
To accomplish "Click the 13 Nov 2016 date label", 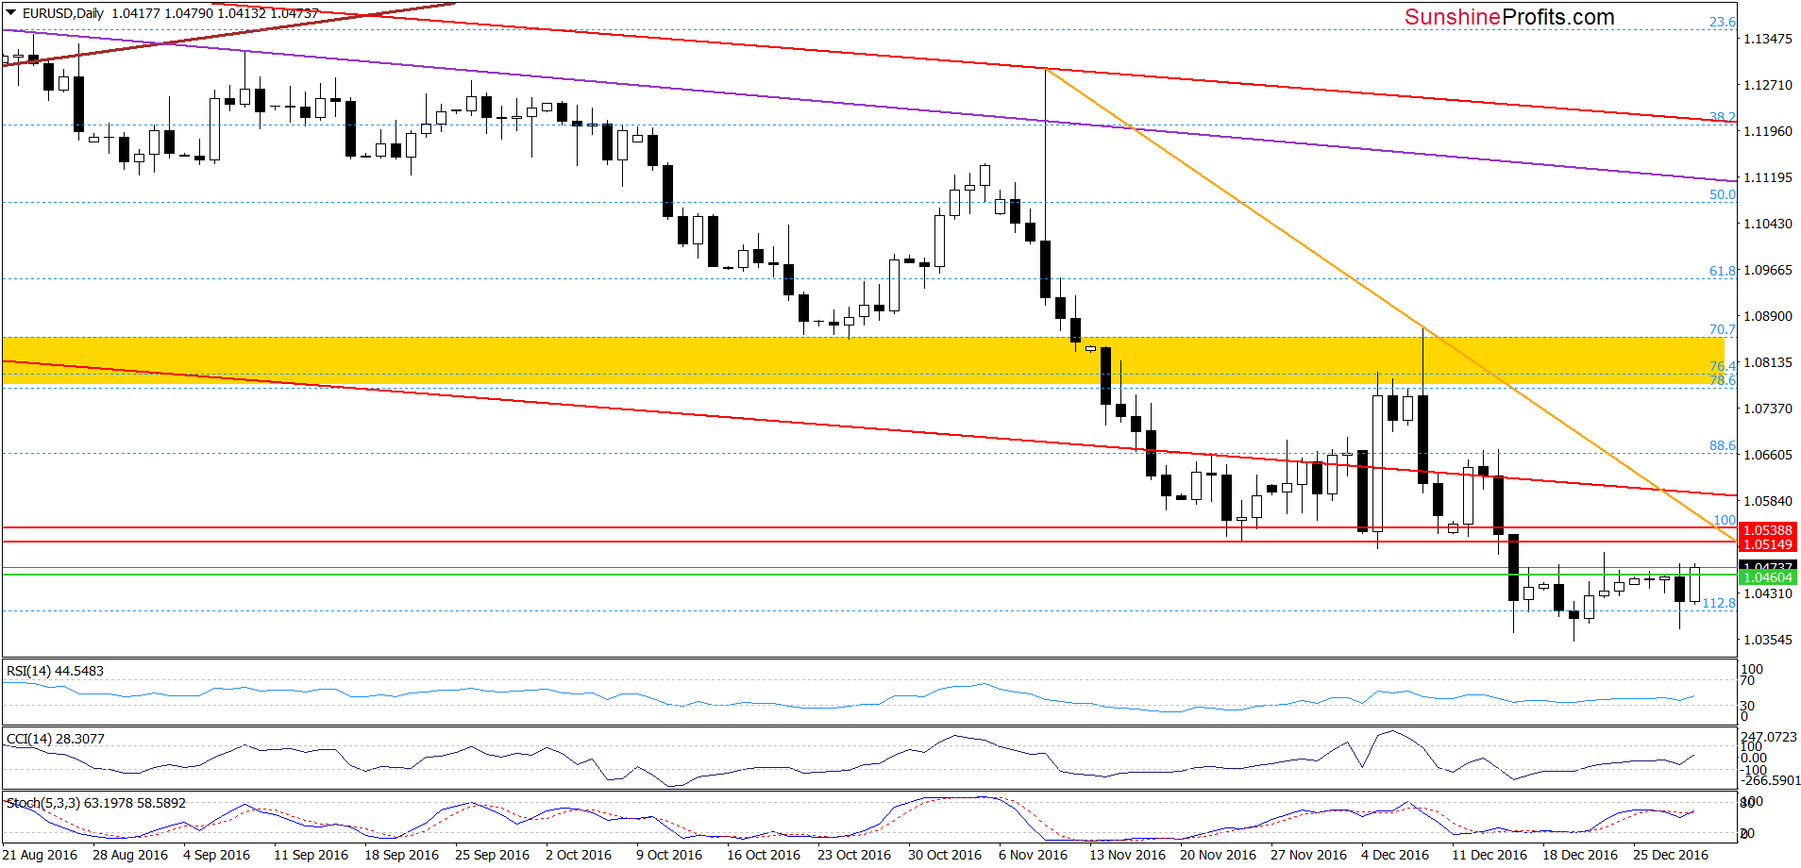I will click(1128, 855).
